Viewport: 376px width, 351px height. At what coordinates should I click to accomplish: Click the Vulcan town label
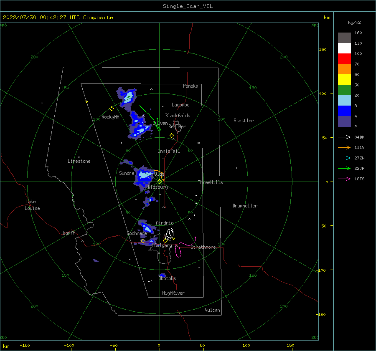pos(213,310)
